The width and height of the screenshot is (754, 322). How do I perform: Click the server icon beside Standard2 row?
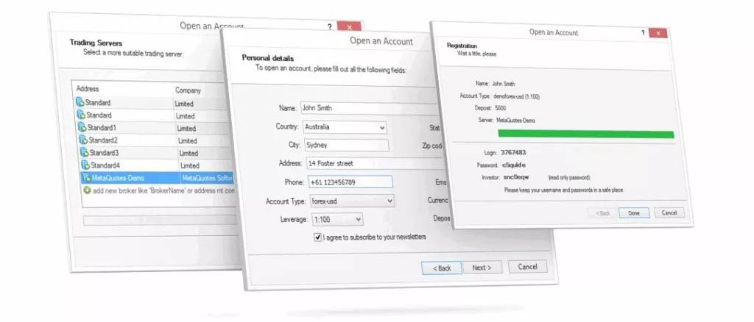coord(83,140)
